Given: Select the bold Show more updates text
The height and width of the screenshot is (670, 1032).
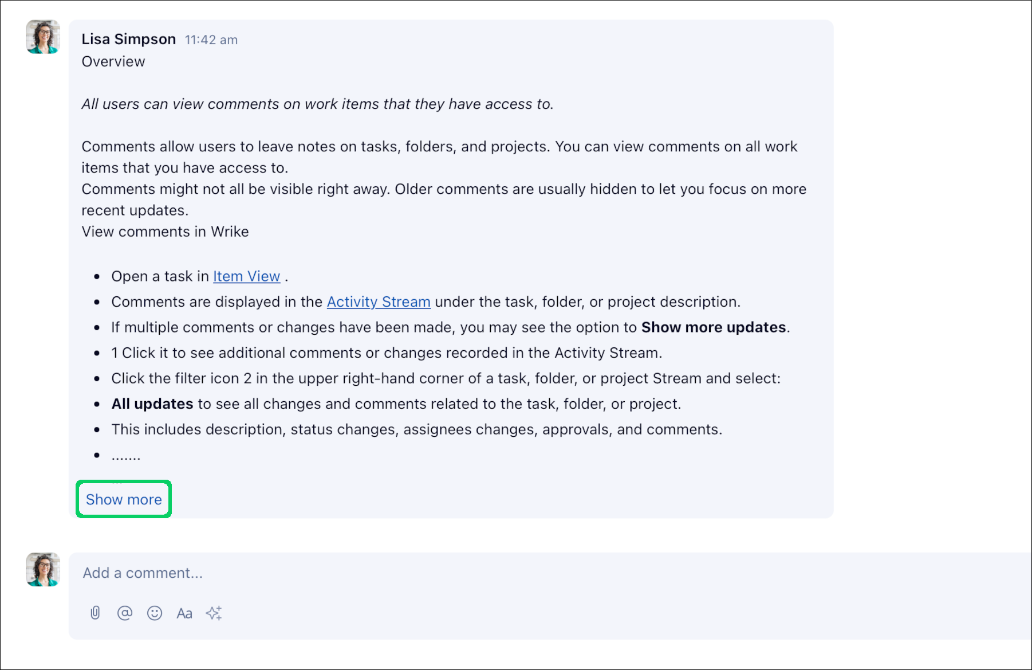Looking at the screenshot, I should point(713,327).
